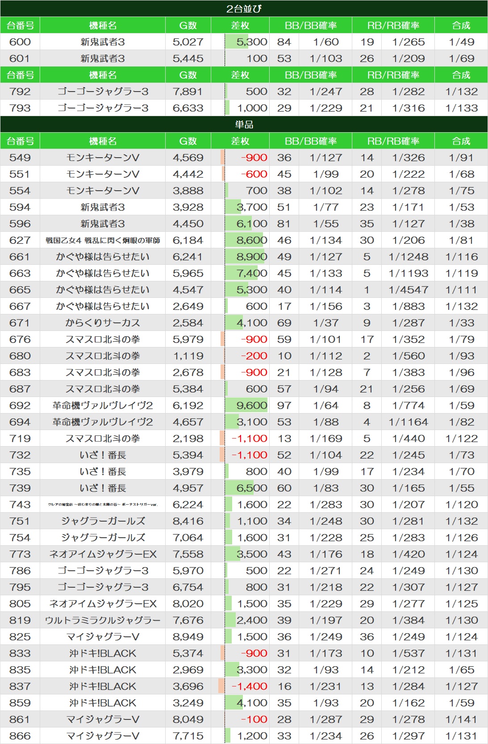Click 合成 value 1/38 in row 596
The height and width of the screenshot is (744, 488).
(x=461, y=224)
